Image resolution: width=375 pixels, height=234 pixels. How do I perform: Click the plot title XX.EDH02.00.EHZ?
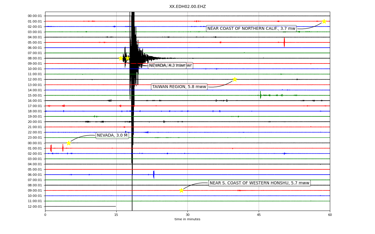[x=187, y=6]
